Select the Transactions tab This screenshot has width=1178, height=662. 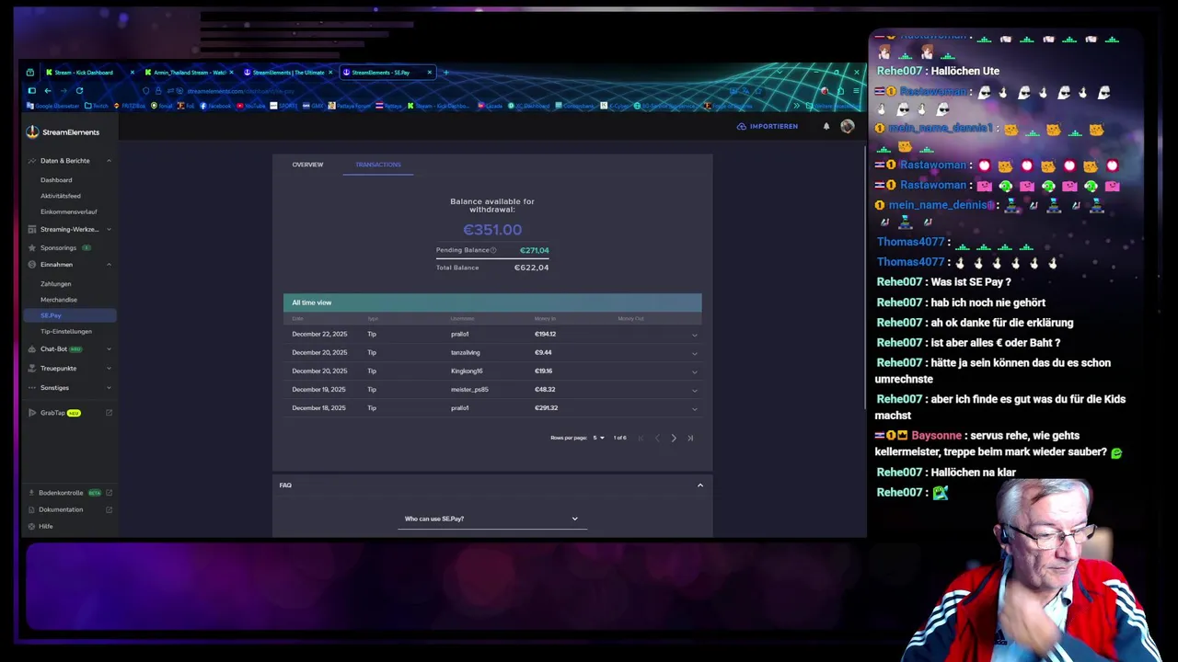[378, 165]
